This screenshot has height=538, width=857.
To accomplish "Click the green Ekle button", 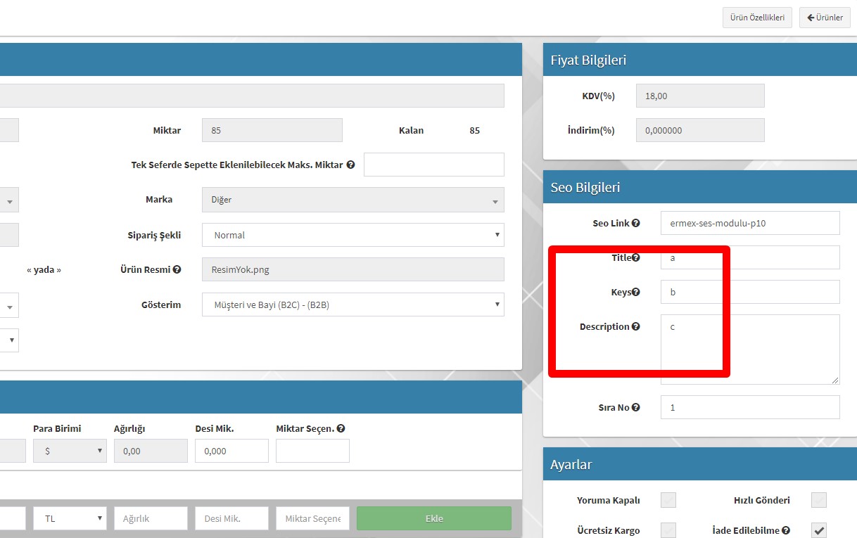I will point(433,518).
